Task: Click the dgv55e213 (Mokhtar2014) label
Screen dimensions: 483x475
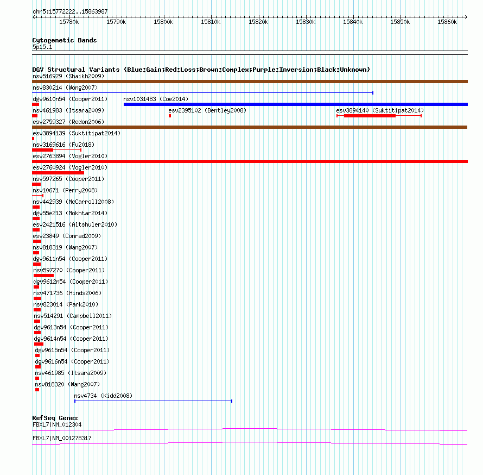Action: pos(70,213)
